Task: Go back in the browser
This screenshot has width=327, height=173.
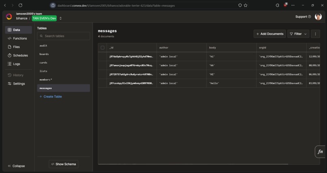Action: click(x=5, y=5)
